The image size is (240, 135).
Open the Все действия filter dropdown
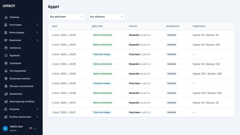coord(66,17)
